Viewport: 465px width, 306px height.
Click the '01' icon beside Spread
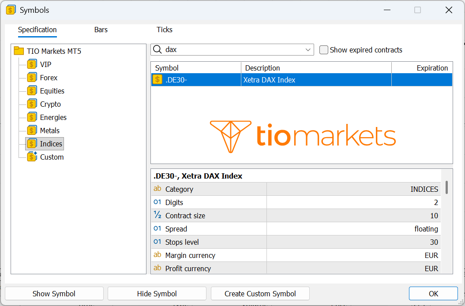pos(157,228)
